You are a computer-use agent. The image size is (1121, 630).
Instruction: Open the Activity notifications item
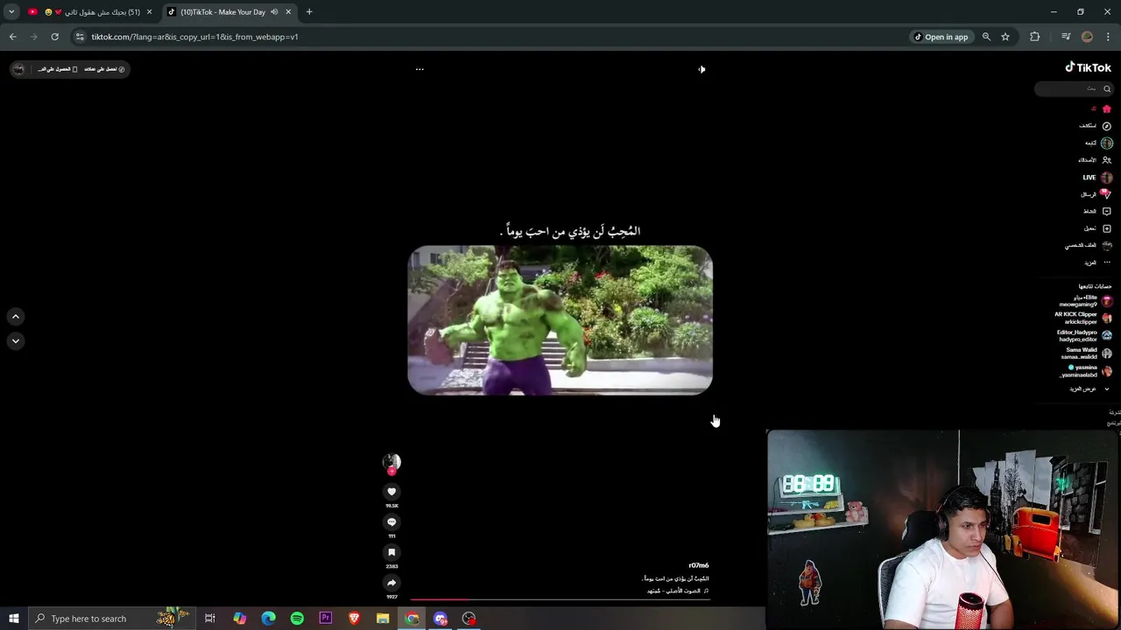pos(1097,211)
